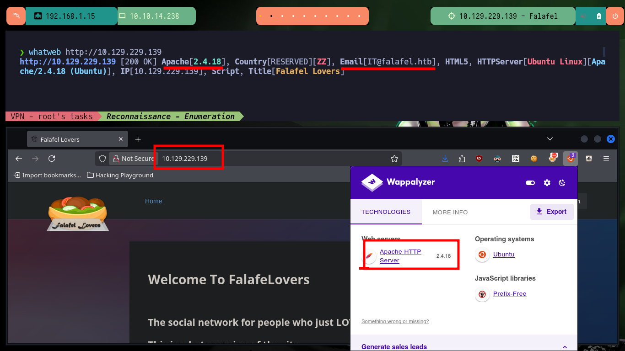Click the whatweb command text in terminal
The width and height of the screenshot is (625, 351).
(x=95, y=52)
